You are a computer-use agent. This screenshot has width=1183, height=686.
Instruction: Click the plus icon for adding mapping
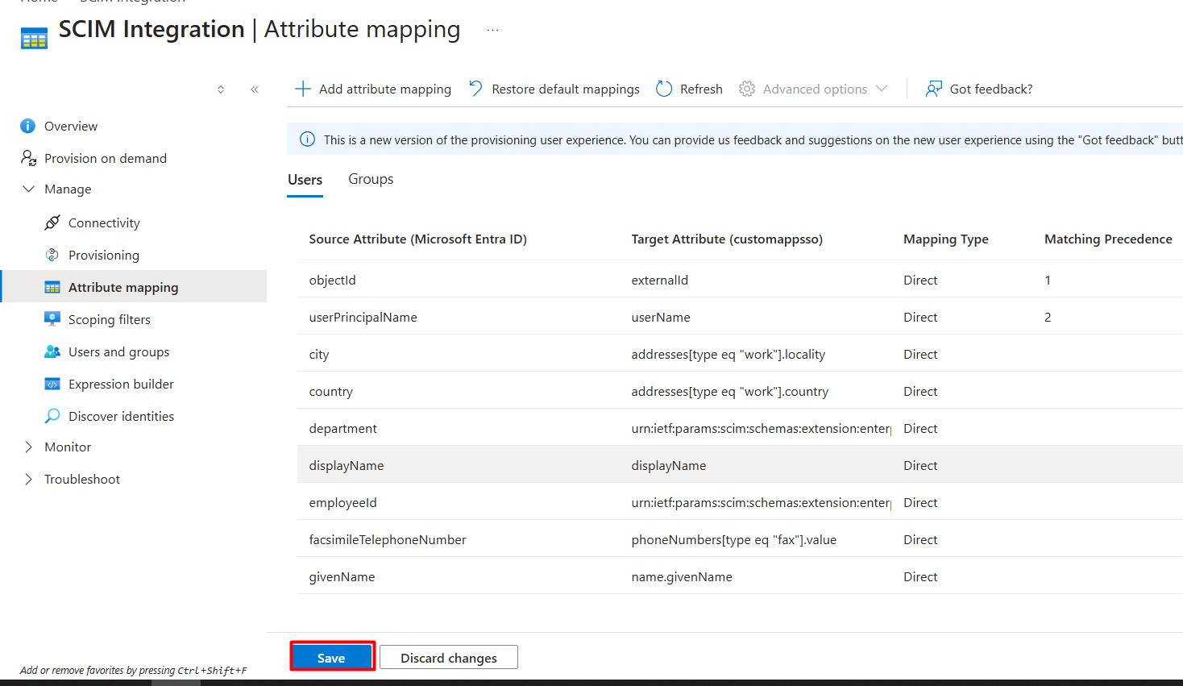(302, 89)
